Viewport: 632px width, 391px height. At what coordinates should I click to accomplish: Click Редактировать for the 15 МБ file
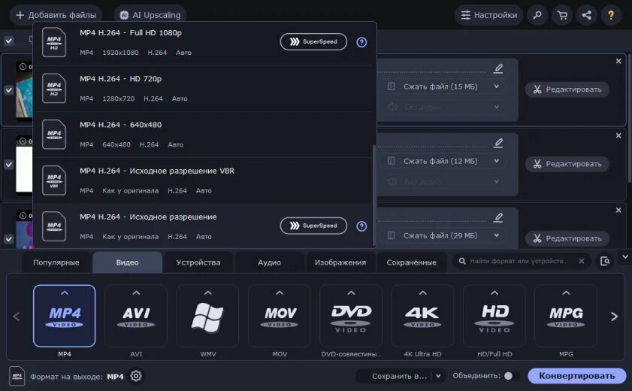click(567, 89)
